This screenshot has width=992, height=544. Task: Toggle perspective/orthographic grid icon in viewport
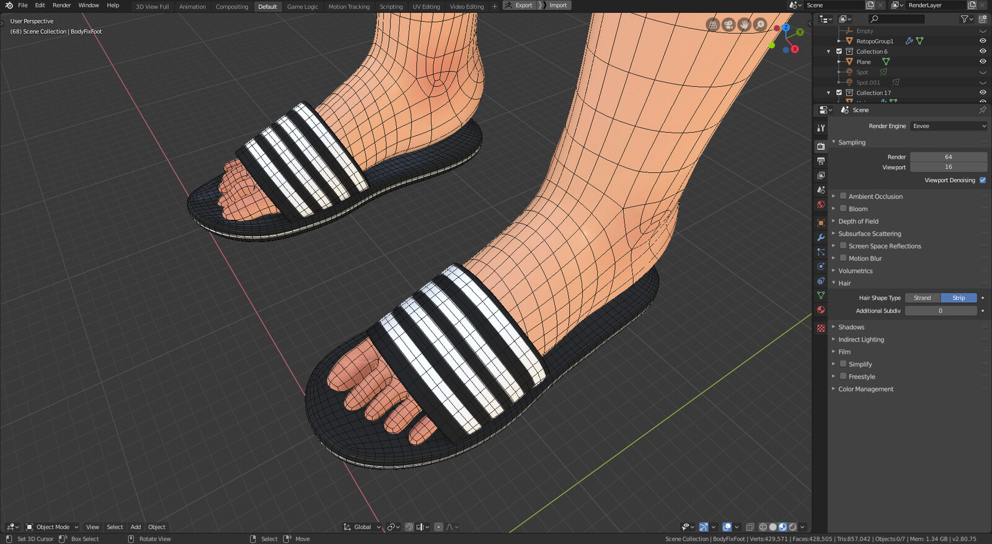(x=713, y=25)
